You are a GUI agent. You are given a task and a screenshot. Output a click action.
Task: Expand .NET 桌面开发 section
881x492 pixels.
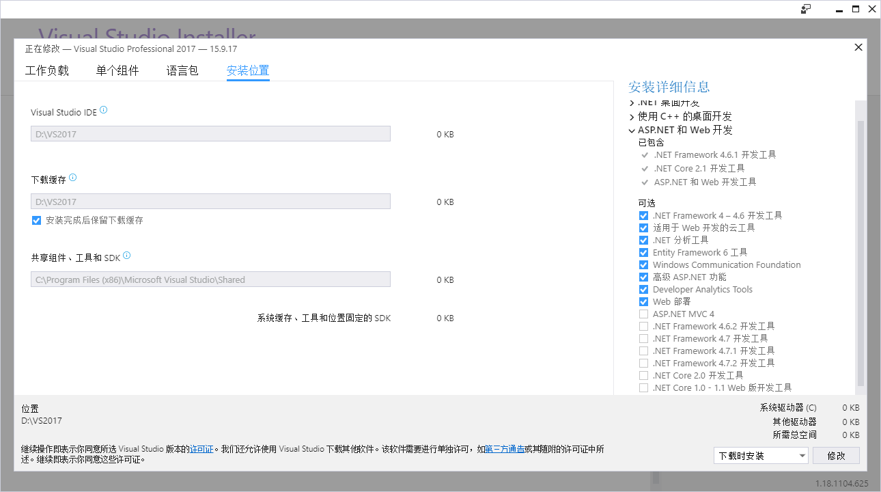point(632,103)
